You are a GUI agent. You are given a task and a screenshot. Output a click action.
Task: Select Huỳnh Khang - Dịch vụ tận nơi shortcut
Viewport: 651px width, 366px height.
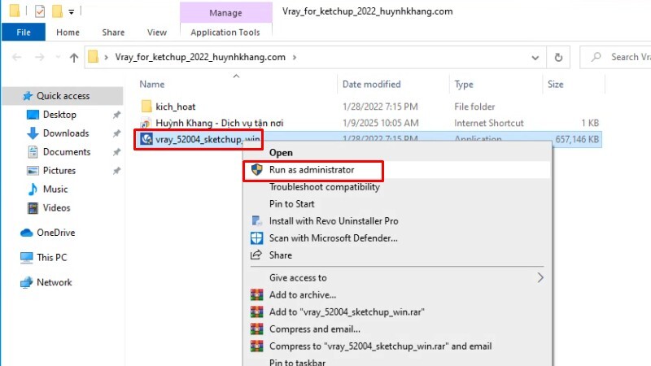coord(219,124)
